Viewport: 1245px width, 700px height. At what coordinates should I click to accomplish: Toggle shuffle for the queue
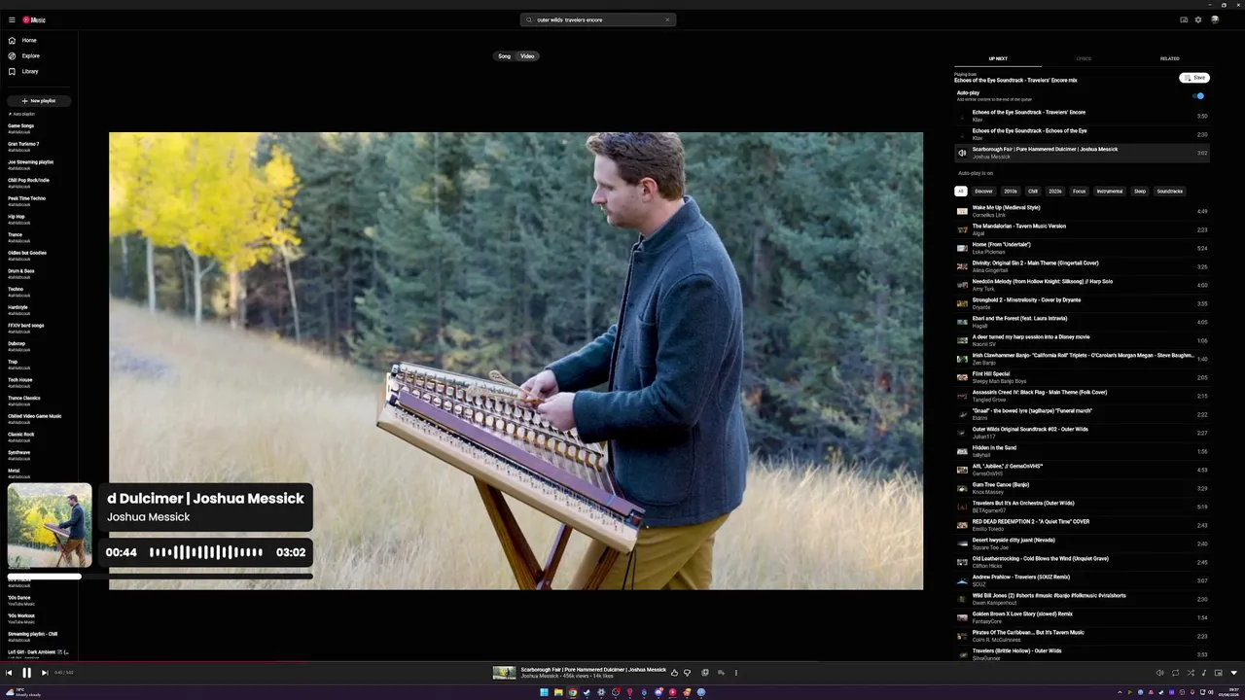1191,673
